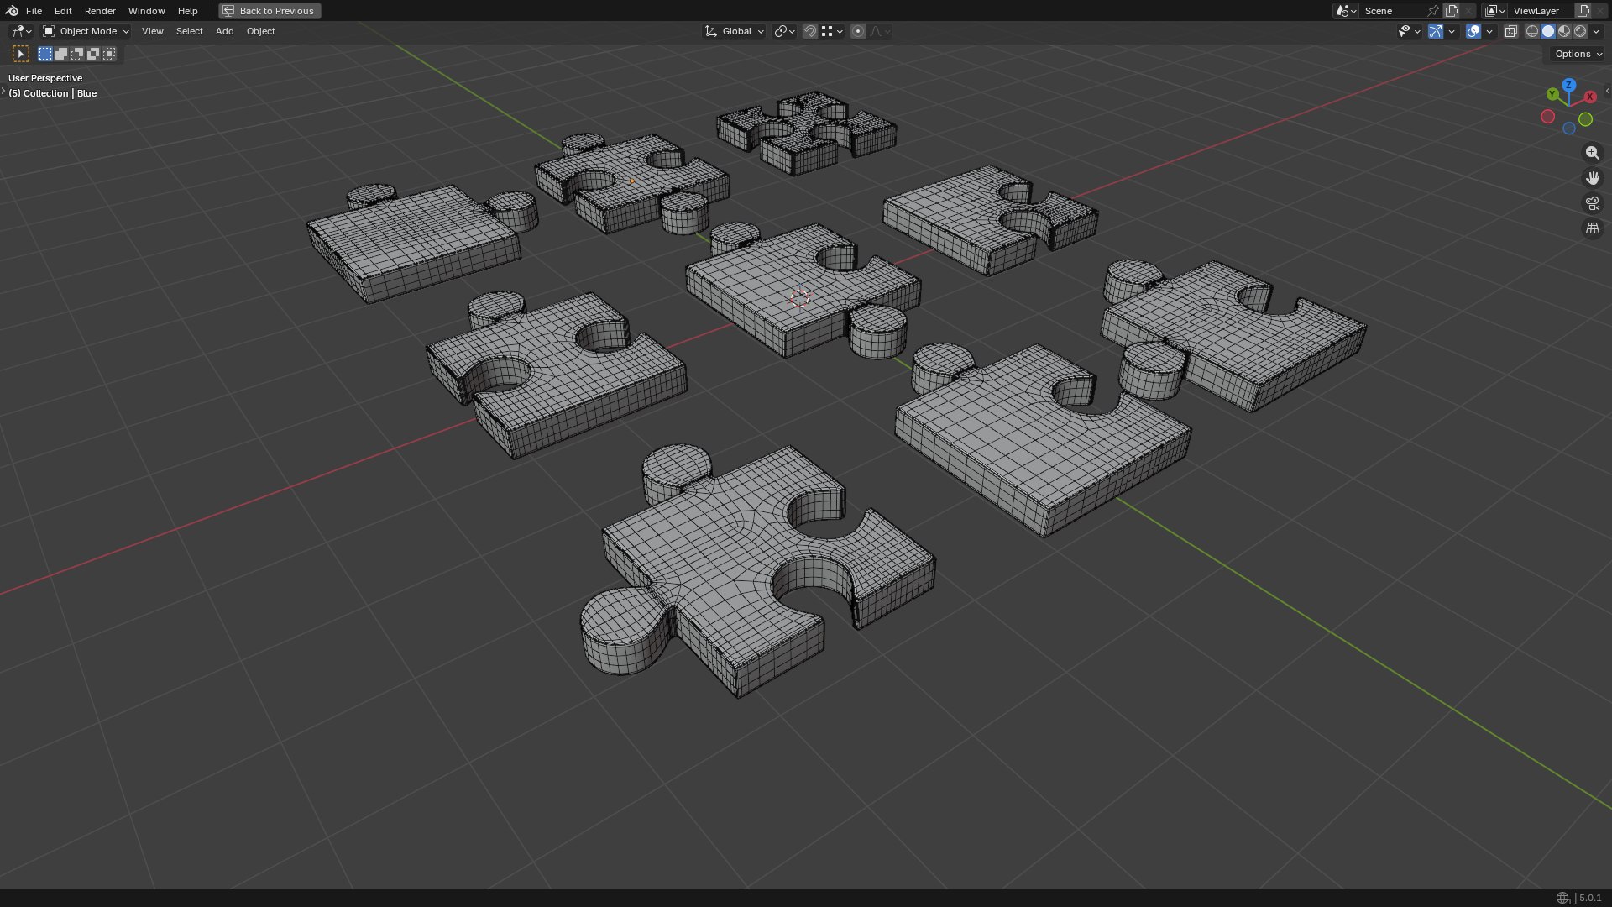This screenshot has height=907, width=1612.
Task: Choose set-new-selection mode icon
Action: (45, 54)
